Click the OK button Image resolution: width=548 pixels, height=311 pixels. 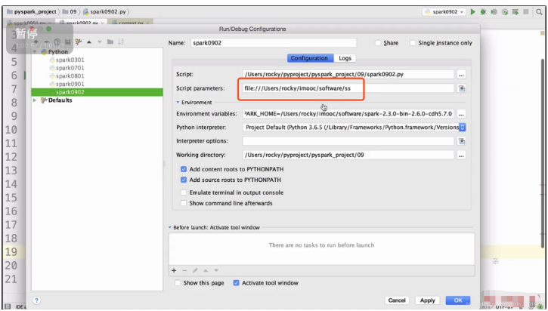(x=458, y=300)
